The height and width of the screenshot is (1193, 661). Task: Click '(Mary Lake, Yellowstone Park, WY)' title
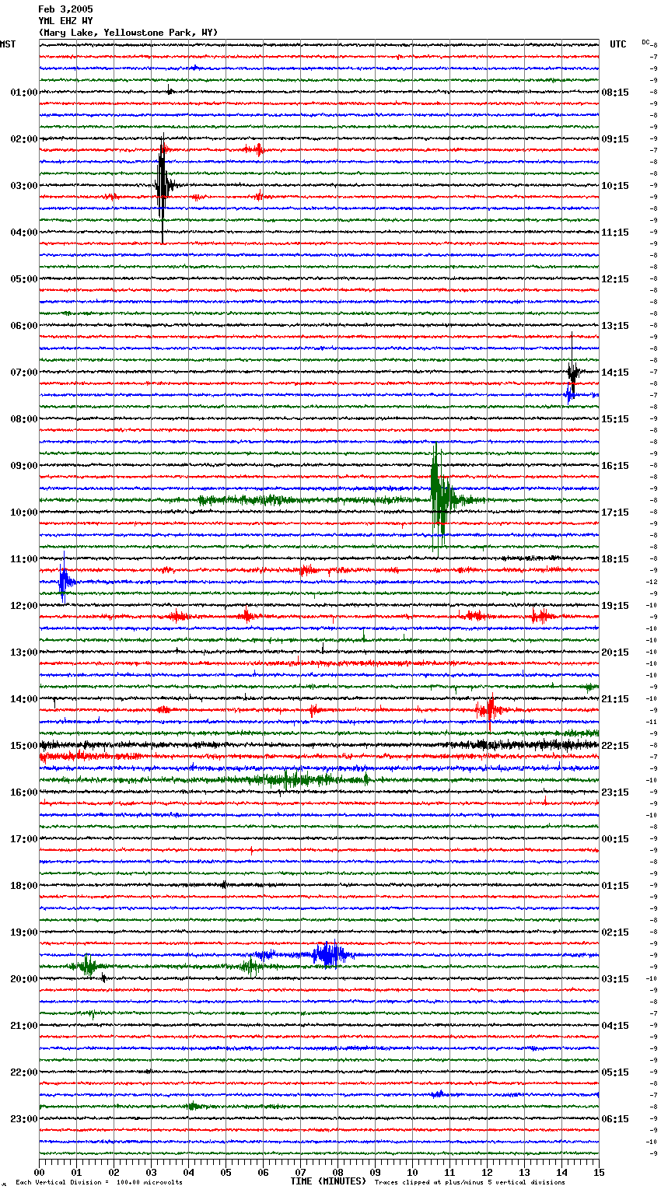[128, 33]
